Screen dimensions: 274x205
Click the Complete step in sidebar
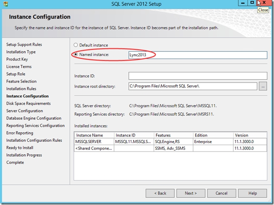pyautogui.click(x=15, y=162)
